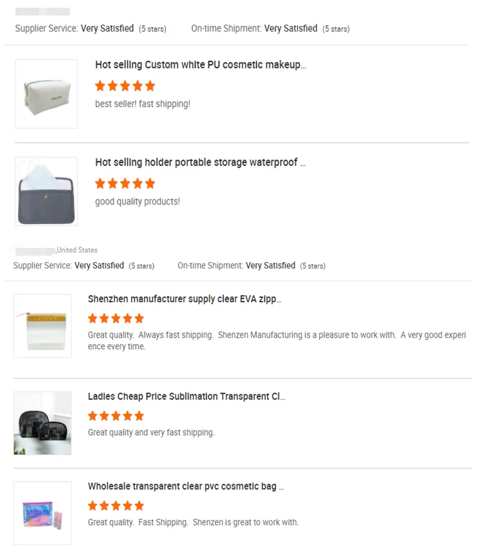The width and height of the screenshot is (484, 552).
Task: Open "Hot selling Custom white PU cosmetic makeup" link
Action: click(200, 65)
